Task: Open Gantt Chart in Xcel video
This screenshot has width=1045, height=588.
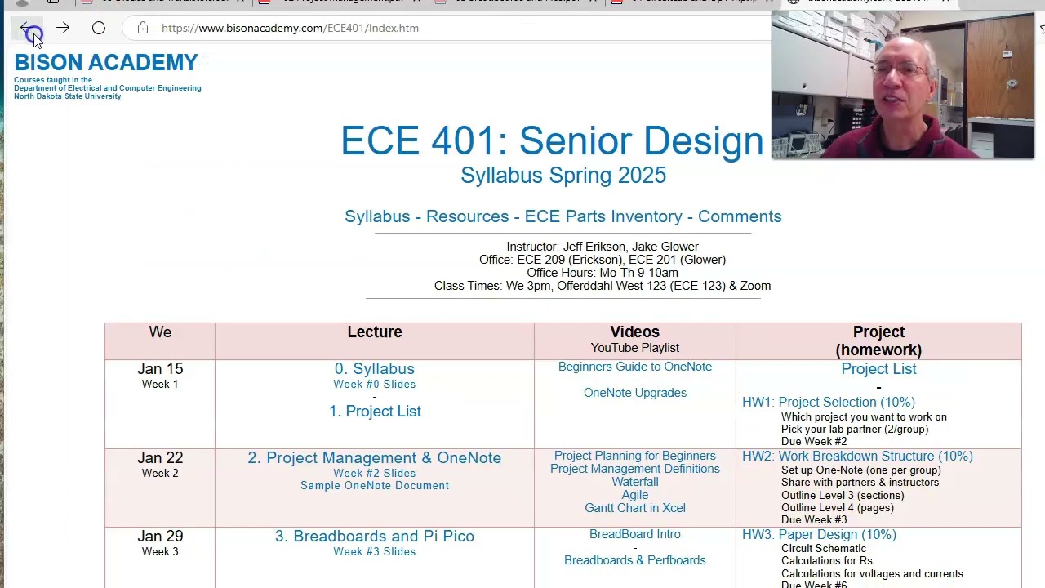Action: (x=635, y=508)
